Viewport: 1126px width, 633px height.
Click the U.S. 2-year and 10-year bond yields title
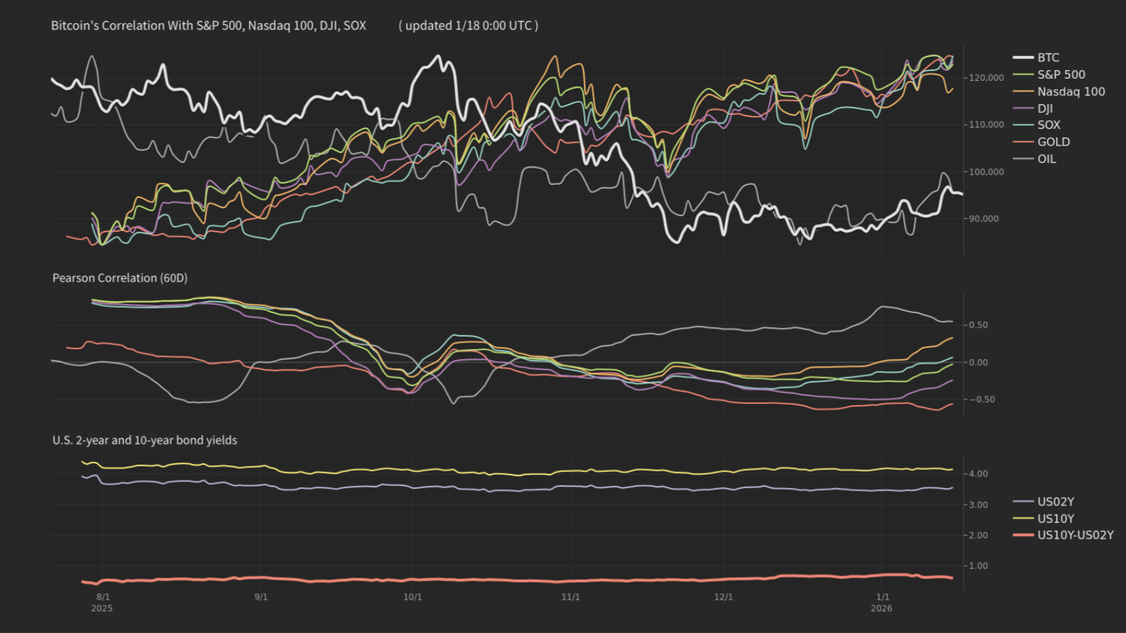tap(145, 440)
